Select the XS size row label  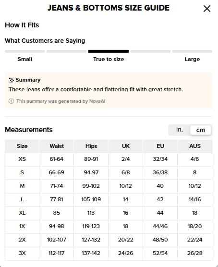tap(22, 159)
